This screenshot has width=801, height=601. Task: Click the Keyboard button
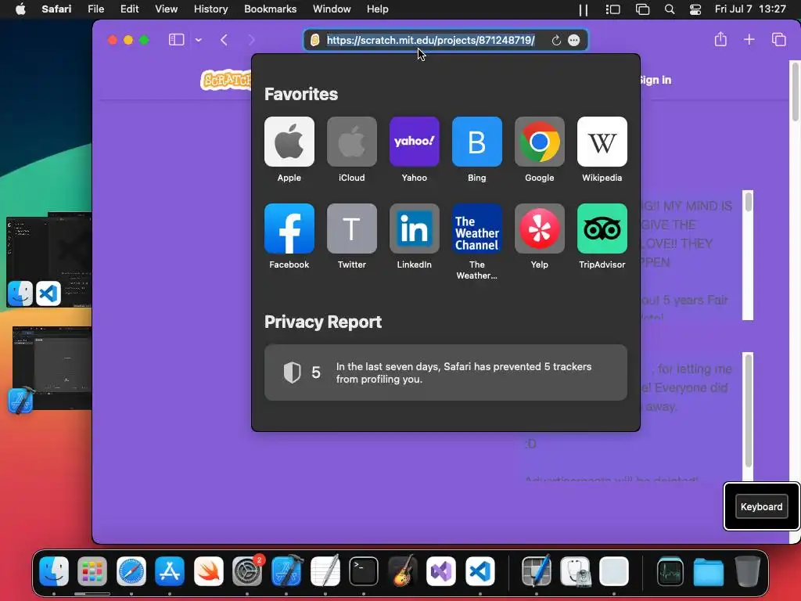[x=761, y=506]
